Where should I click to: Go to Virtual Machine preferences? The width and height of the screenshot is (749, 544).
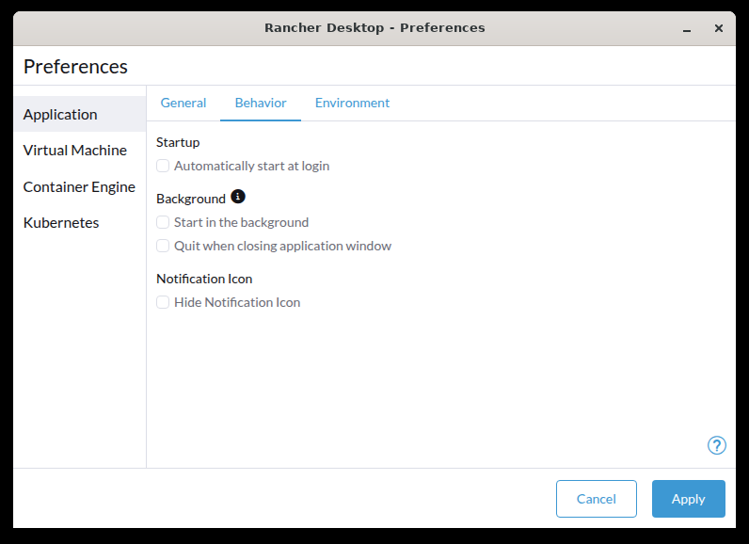[x=75, y=150]
